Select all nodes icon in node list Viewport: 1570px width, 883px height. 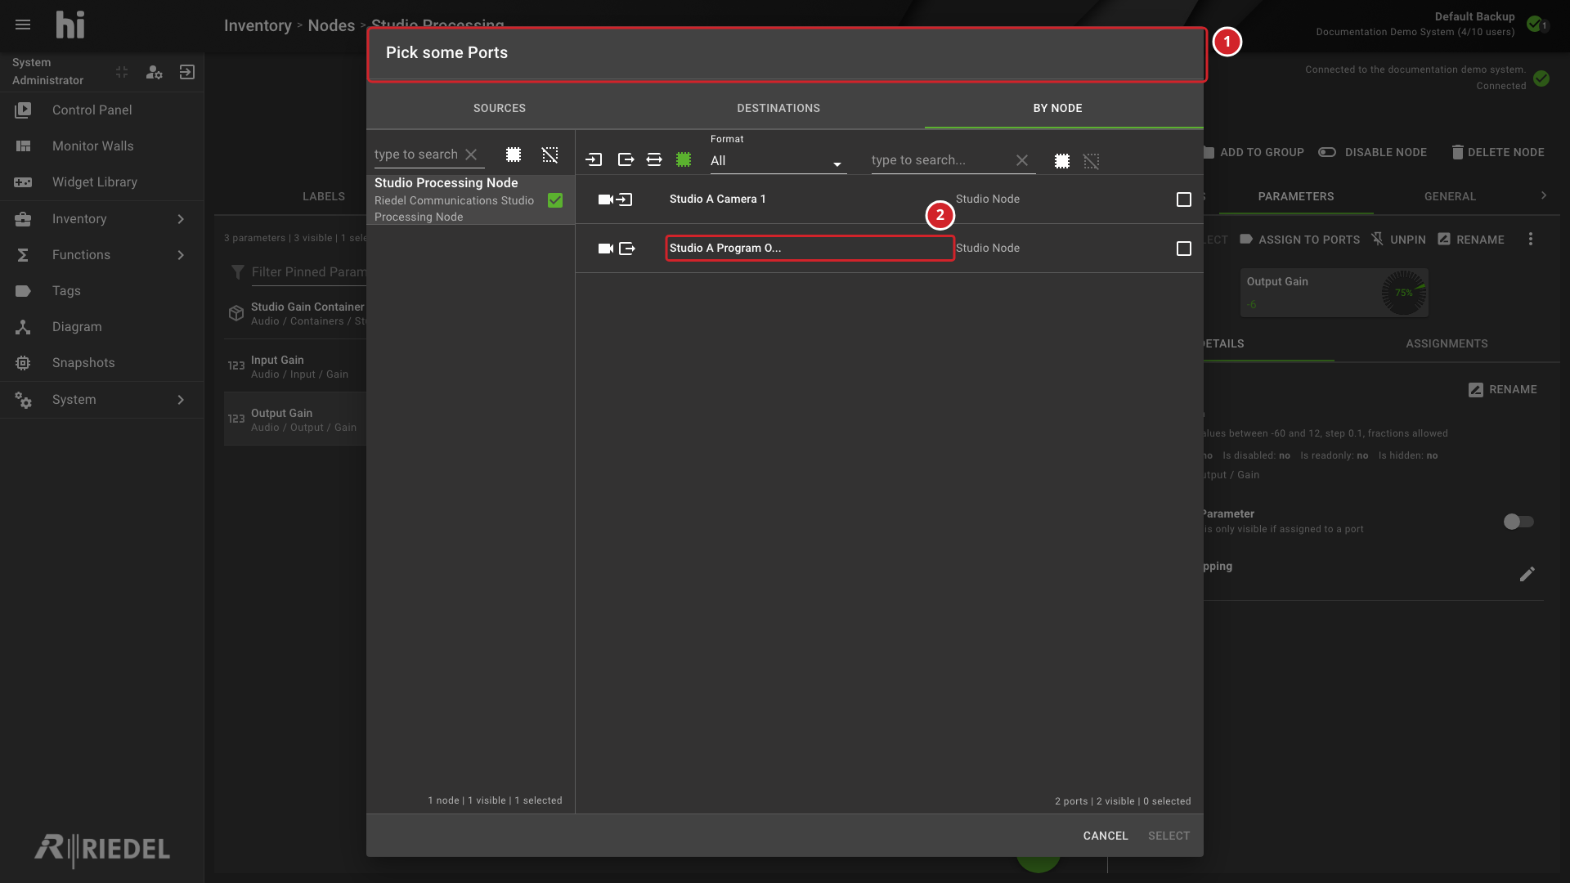(x=514, y=155)
